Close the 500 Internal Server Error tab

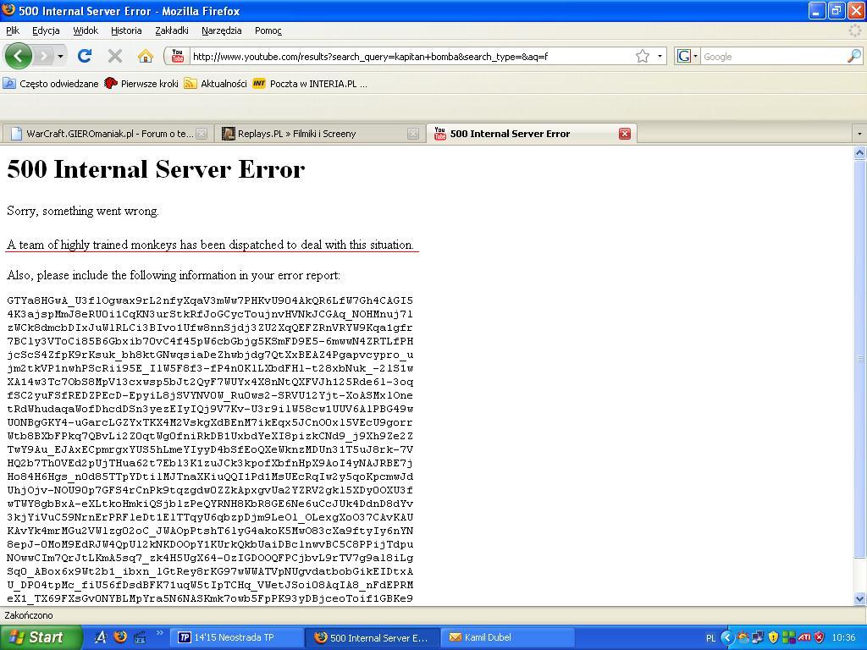pyautogui.click(x=625, y=134)
